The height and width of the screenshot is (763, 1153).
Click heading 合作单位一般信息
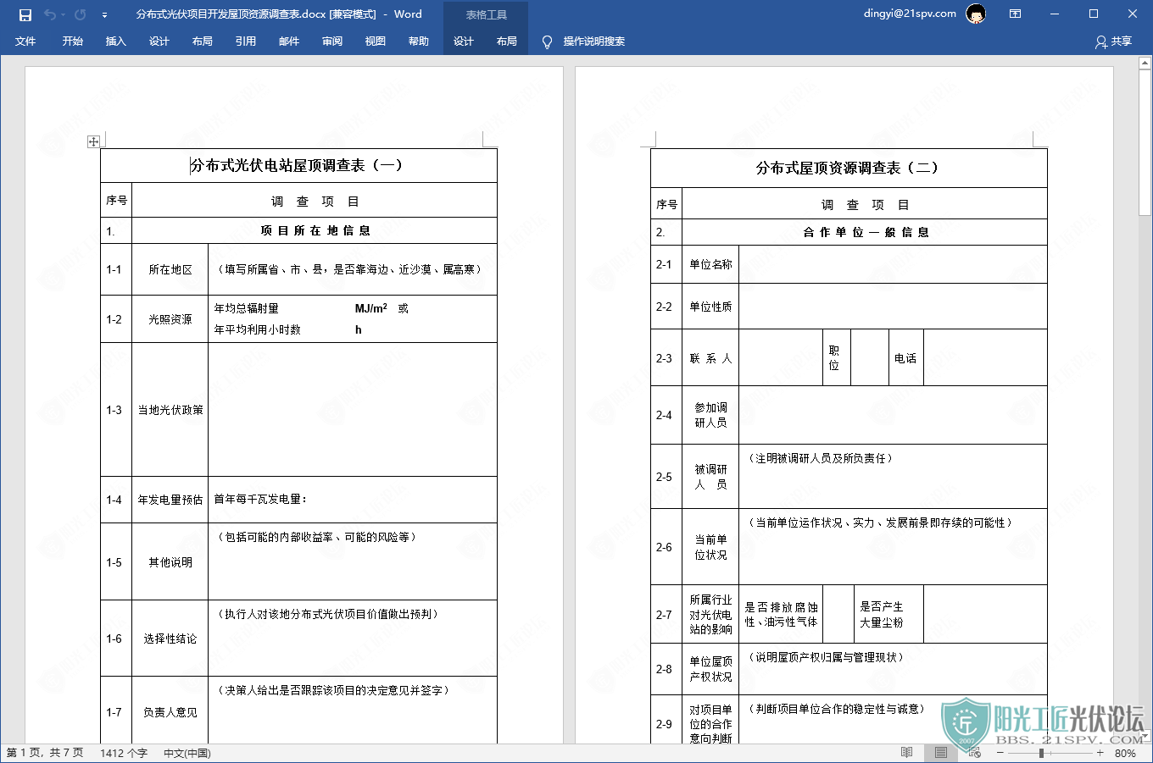[x=866, y=232]
